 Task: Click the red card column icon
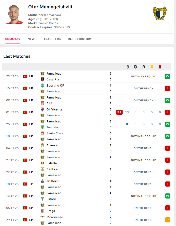[x=160, y=67]
